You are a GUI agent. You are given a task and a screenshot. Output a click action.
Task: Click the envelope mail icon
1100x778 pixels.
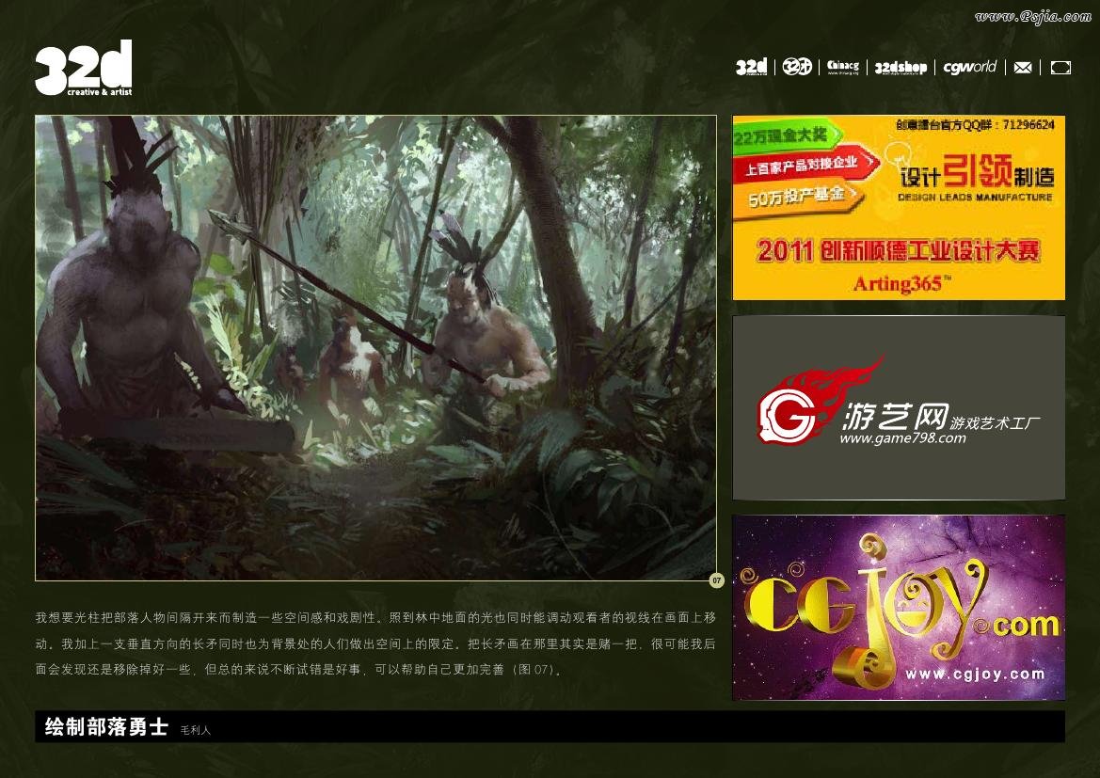pos(1023,68)
